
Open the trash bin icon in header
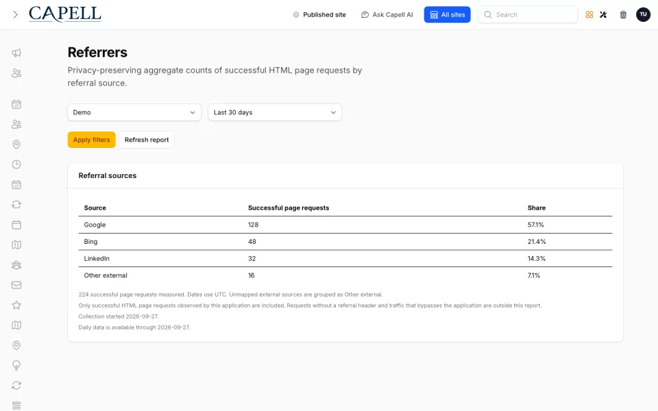click(623, 14)
